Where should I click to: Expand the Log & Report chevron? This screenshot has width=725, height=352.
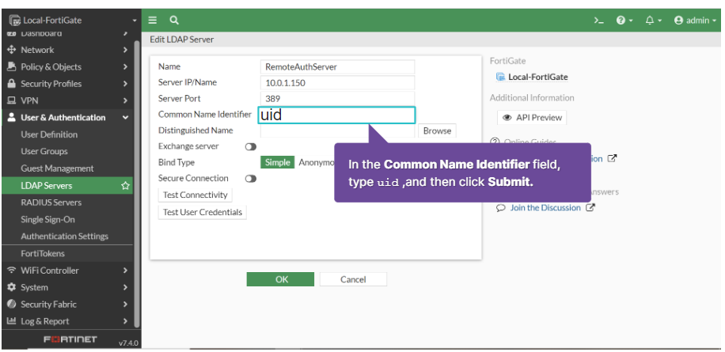coord(125,321)
